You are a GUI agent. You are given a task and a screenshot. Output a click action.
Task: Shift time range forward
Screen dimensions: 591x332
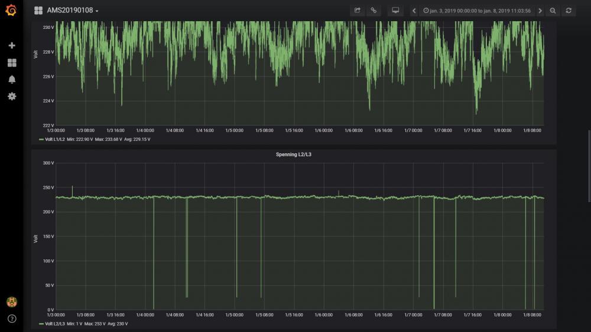point(540,11)
